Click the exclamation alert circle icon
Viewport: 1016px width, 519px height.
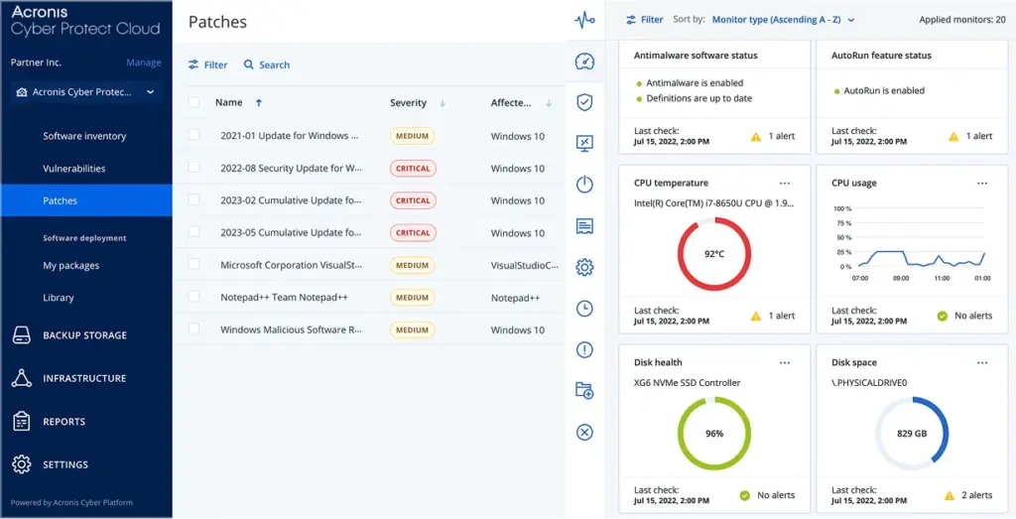[x=584, y=349]
